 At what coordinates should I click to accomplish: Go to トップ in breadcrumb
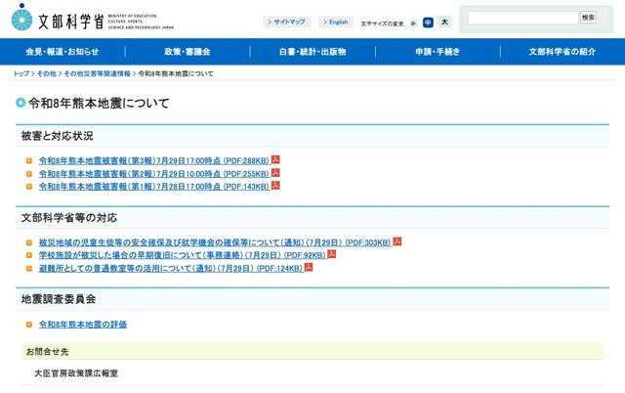(21, 74)
